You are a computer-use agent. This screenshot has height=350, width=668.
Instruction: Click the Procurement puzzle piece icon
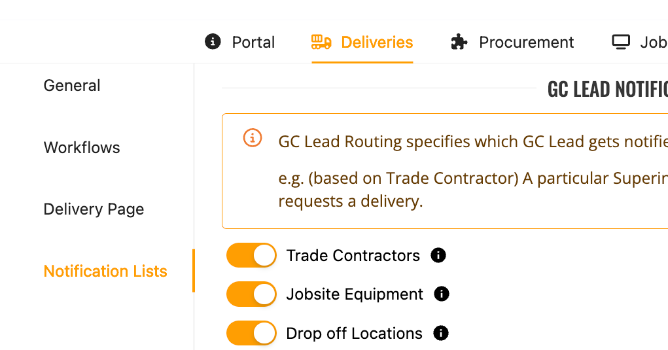click(x=459, y=43)
